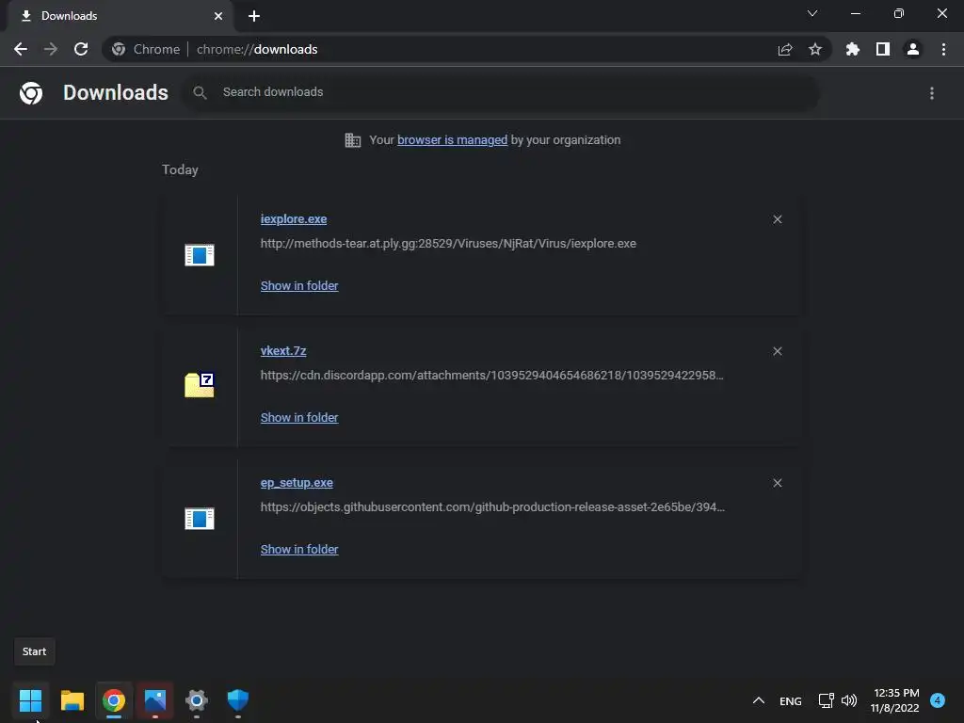The image size is (964, 723).
Task: Focus the Search downloads field
Action: (x=501, y=93)
